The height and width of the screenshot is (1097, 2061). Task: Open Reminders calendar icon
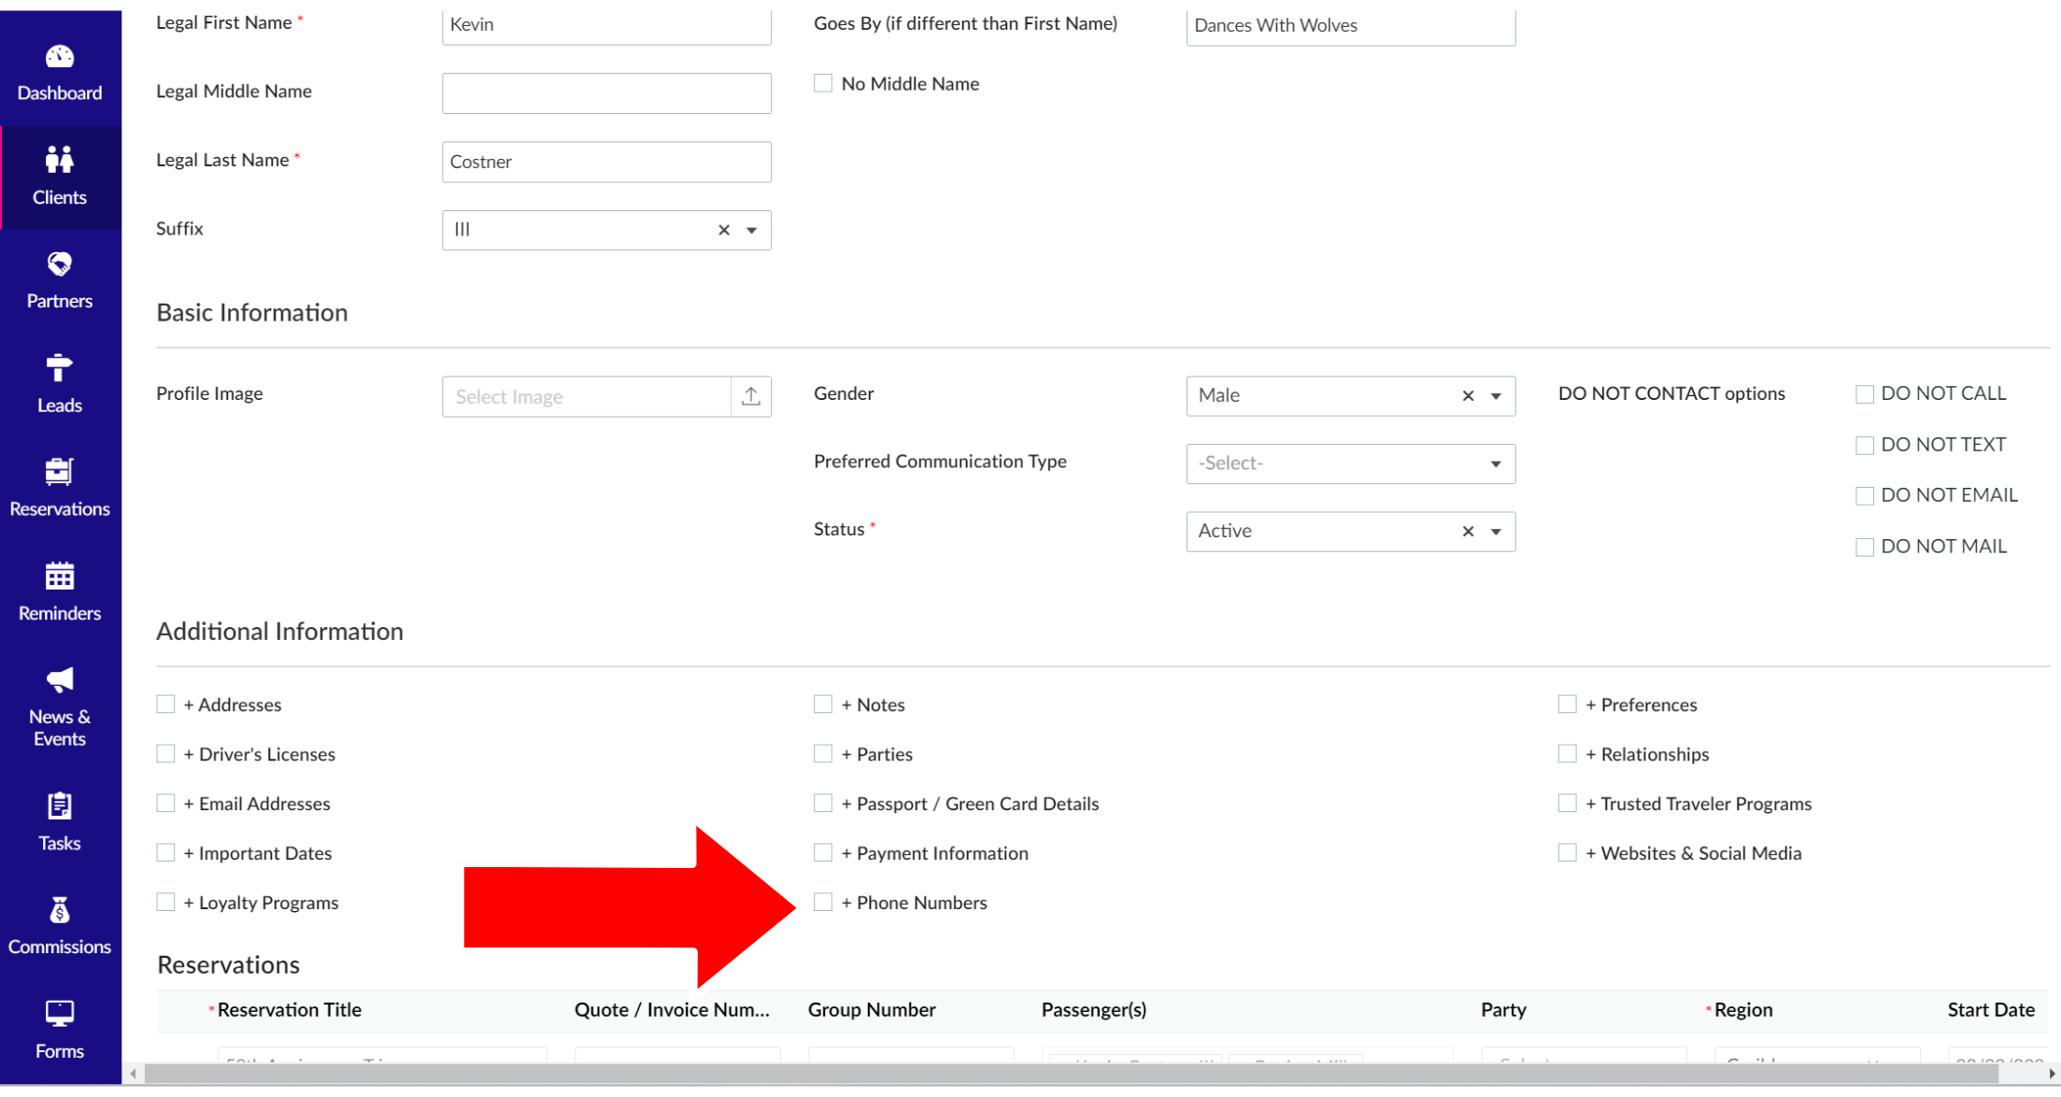(x=59, y=577)
